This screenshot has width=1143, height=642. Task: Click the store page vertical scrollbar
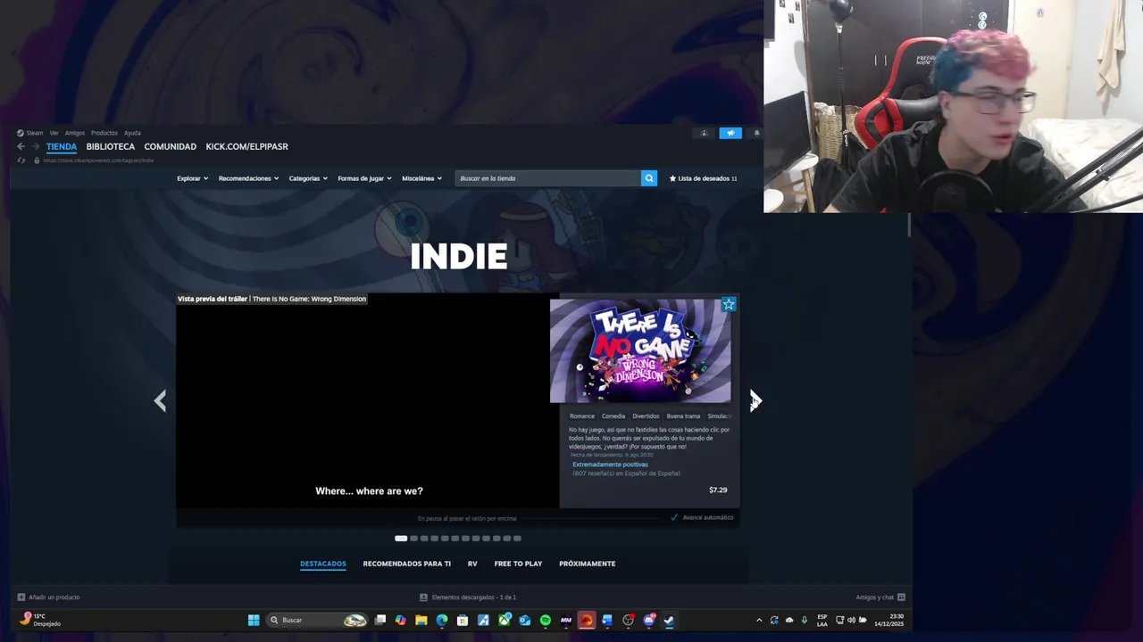coord(909,226)
